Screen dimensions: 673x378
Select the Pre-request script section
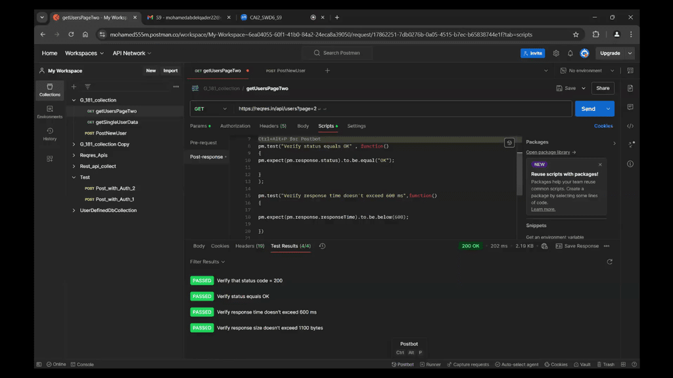tap(204, 142)
